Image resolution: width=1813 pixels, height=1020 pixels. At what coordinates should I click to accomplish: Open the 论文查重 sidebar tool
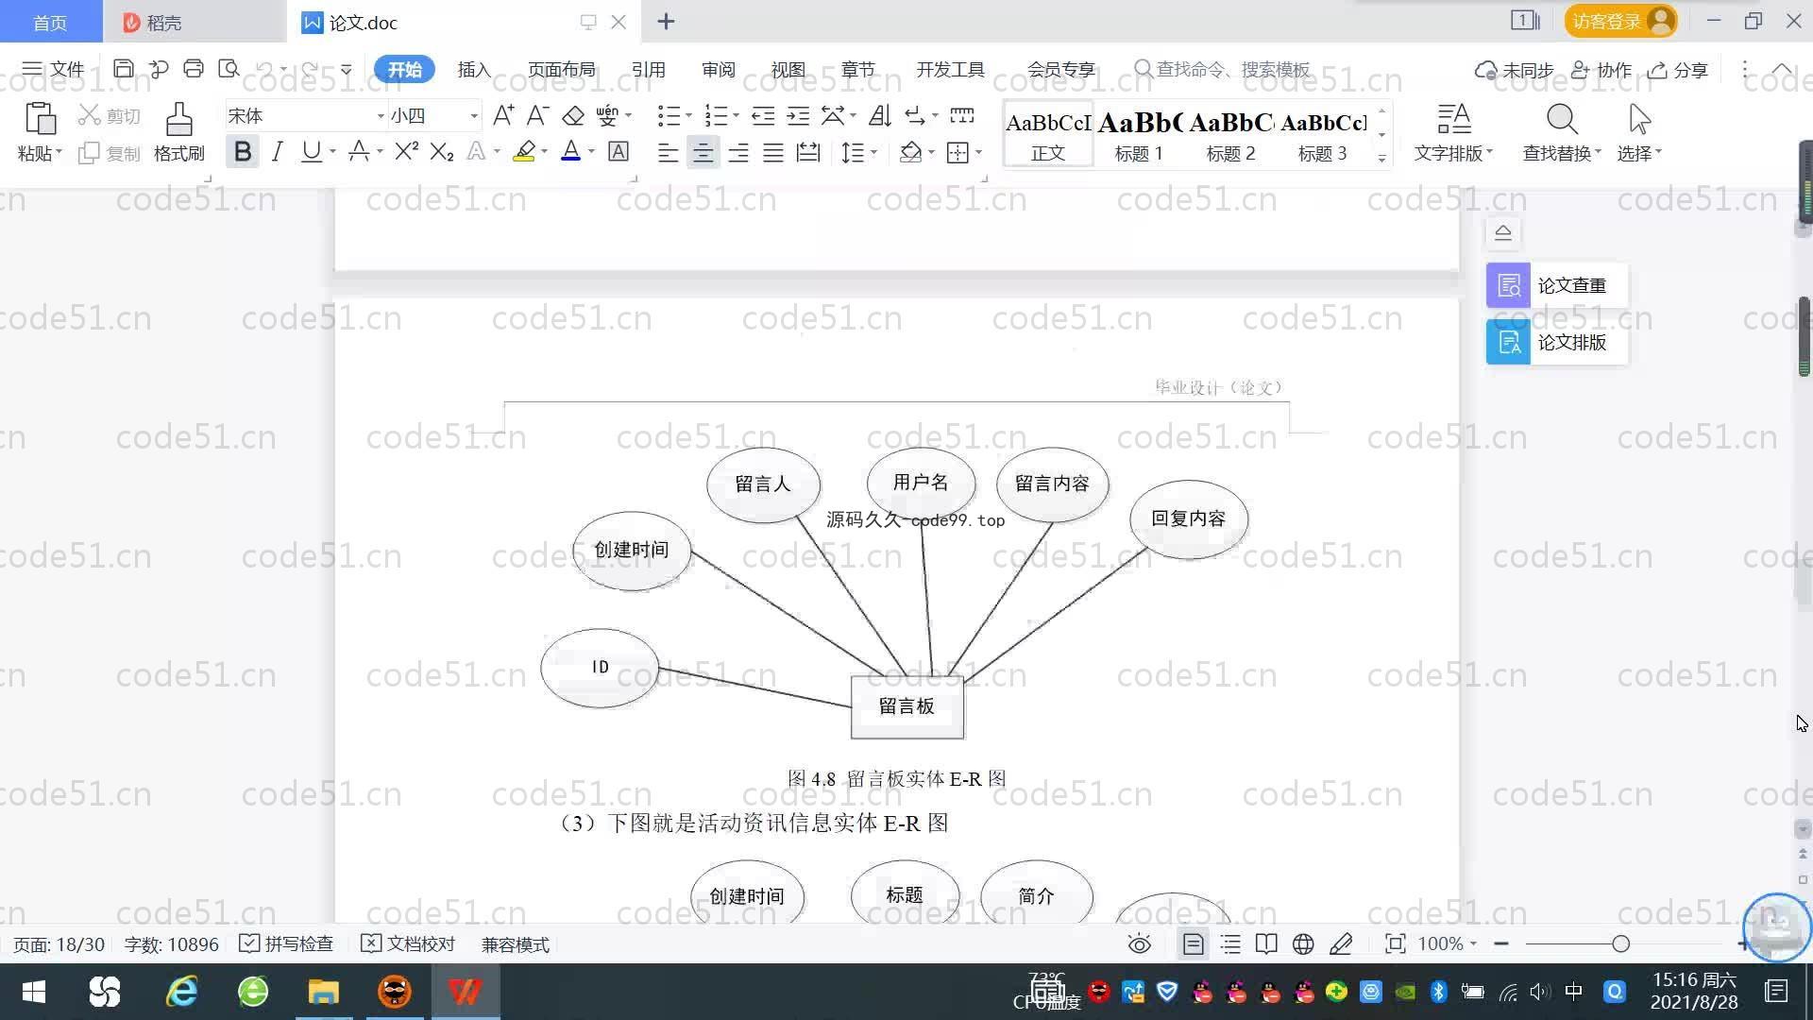[x=1557, y=285]
